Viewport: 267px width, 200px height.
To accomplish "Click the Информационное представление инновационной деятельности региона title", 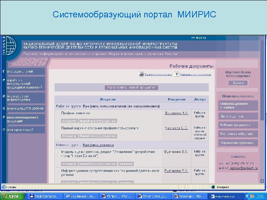I will pos(111,173).
